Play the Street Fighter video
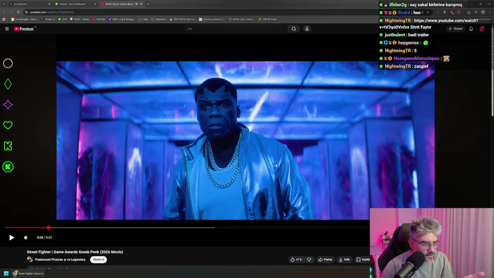Image resolution: width=494 pixels, height=278 pixels. pos(12,237)
